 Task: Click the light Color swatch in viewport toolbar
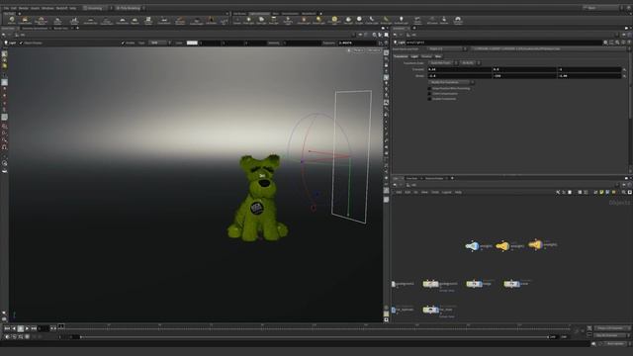point(192,43)
